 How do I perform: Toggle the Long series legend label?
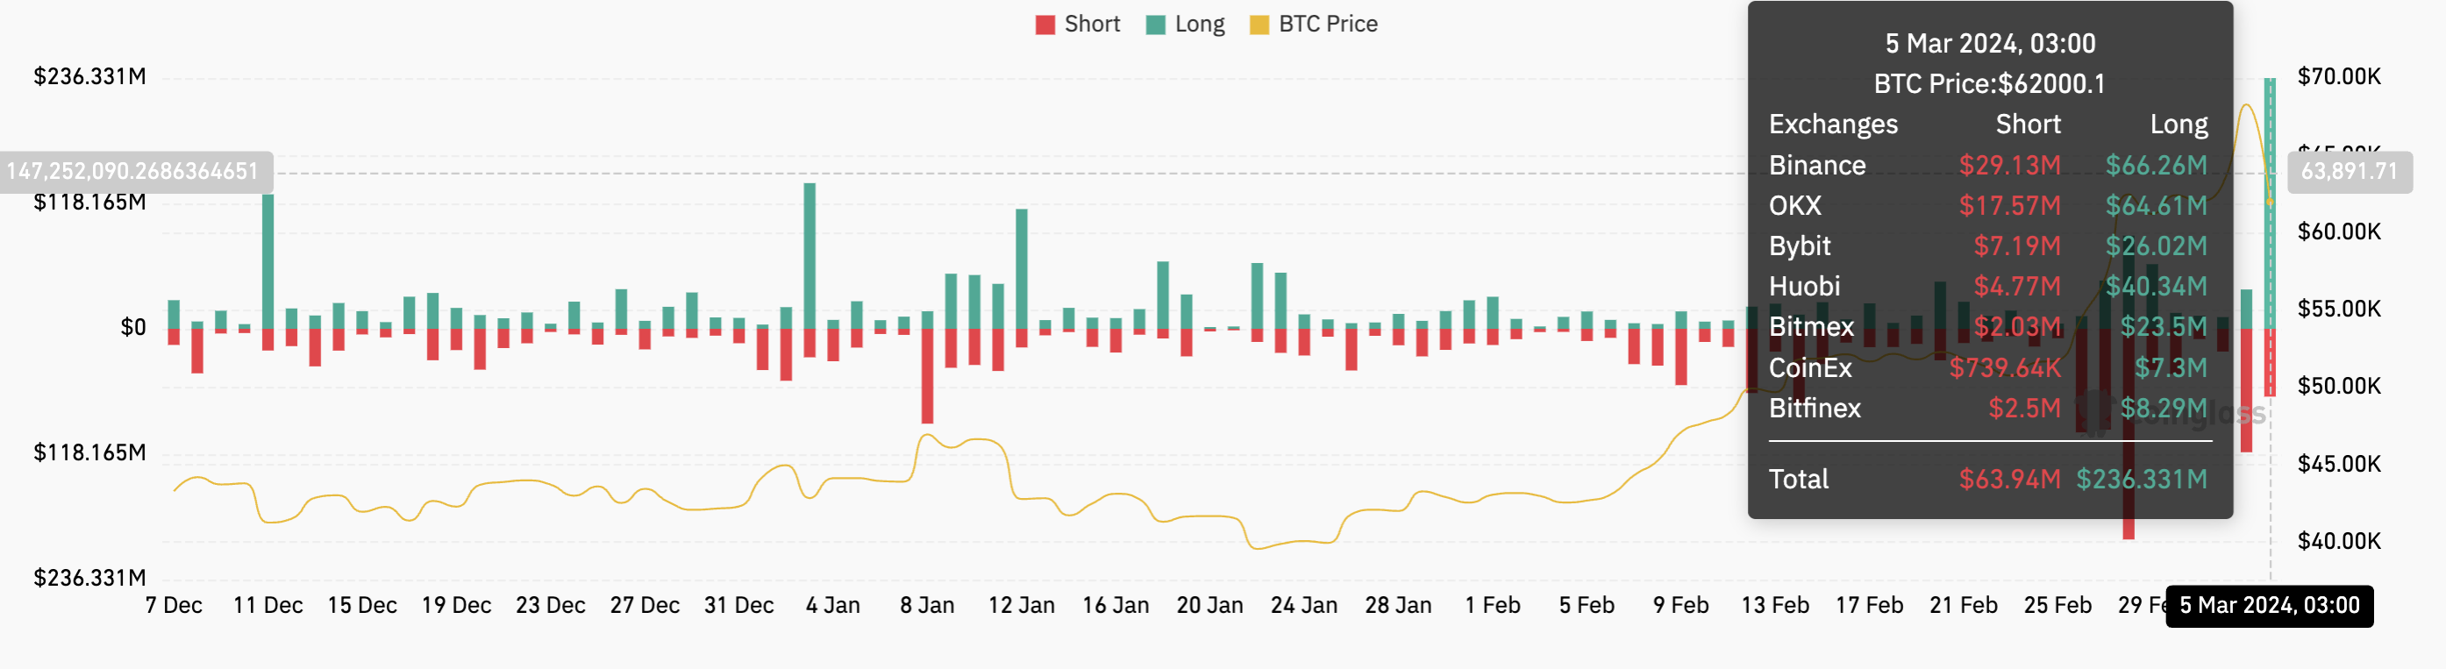[1199, 24]
